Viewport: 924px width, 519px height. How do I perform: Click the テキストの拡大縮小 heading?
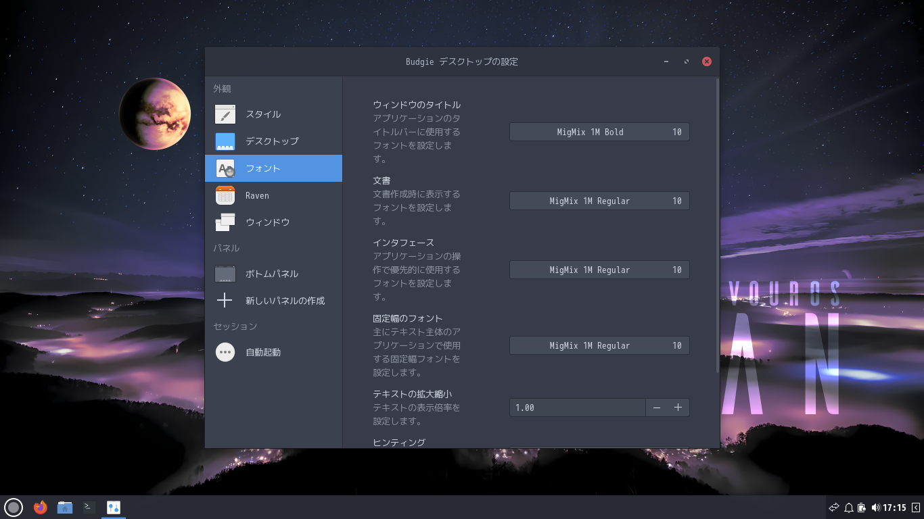[x=412, y=394]
